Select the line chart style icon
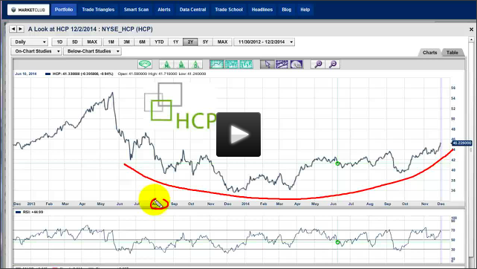This screenshot has height=269, width=477. (x=217, y=64)
